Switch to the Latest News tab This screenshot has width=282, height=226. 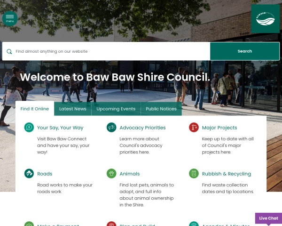[x=73, y=109]
